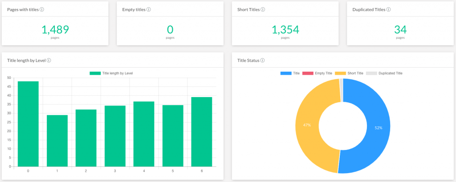Screen dimensions: 456x182
Task: Click the thin grey Duplicated Title donut slice
Action: coord(341,90)
